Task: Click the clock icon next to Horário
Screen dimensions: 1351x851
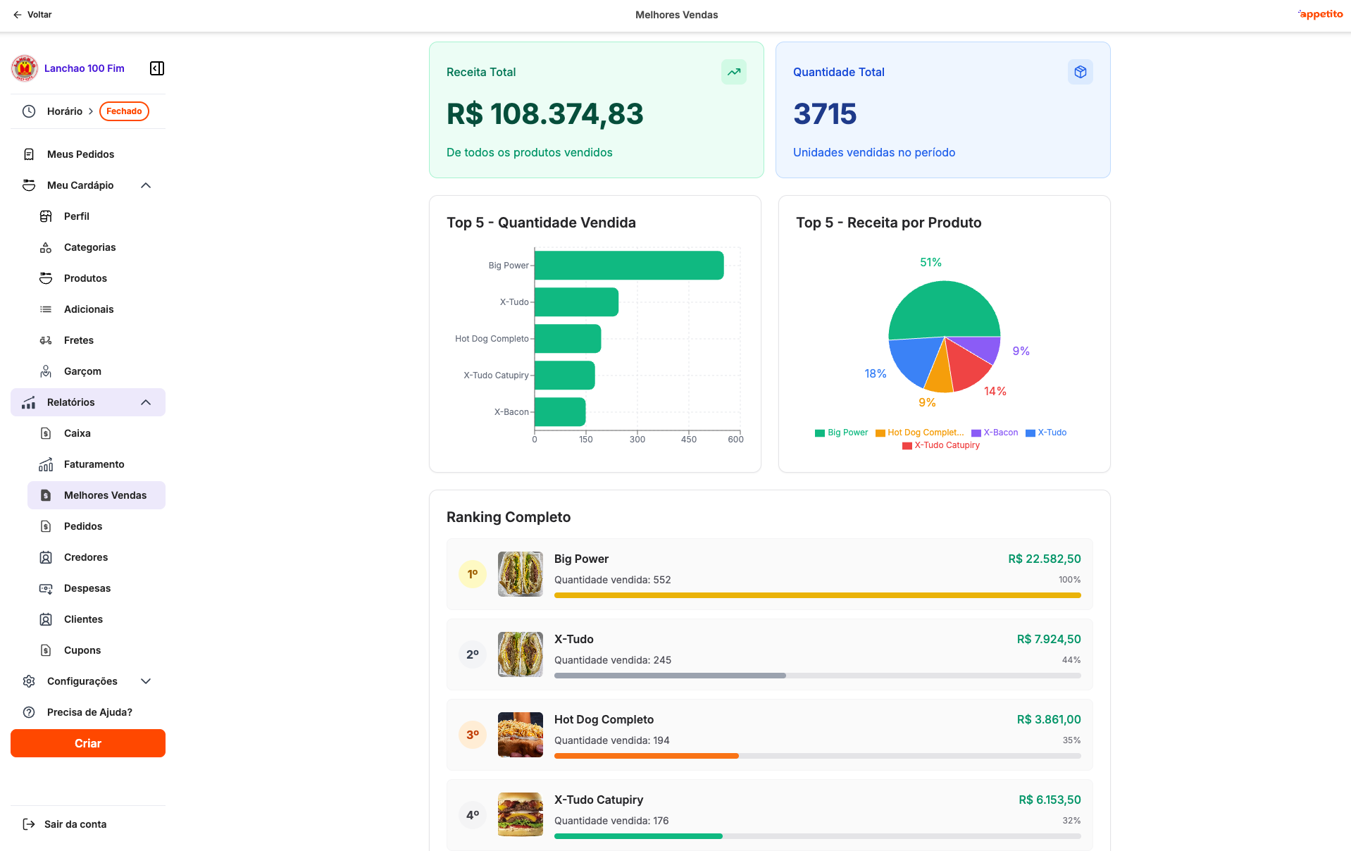Action: point(29,111)
